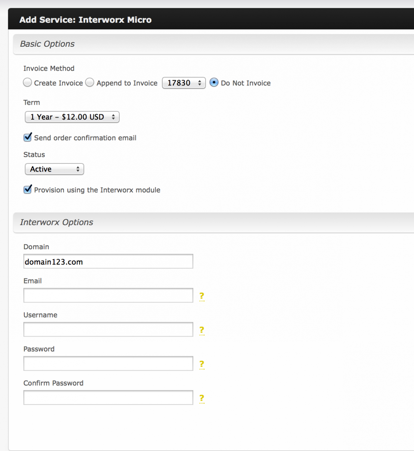This screenshot has height=451, width=414.
Task: Select the Password input box
Action: pyautogui.click(x=108, y=364)
